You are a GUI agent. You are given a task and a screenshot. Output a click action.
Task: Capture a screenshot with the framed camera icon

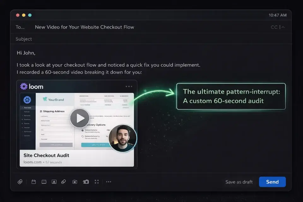pos(74,182)
